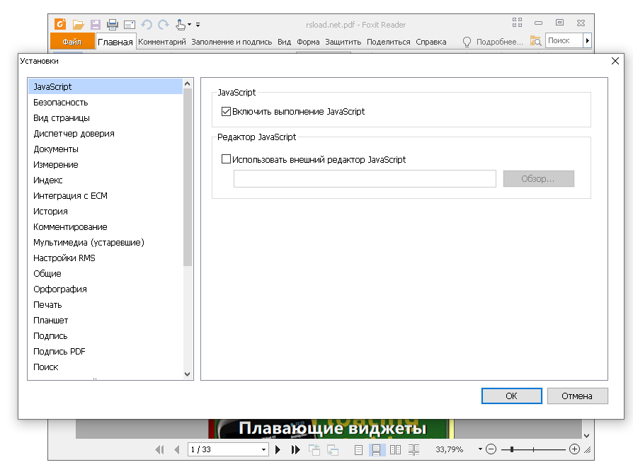Click the Отмена button
The image size is (633, 472).
click(577, 396)
